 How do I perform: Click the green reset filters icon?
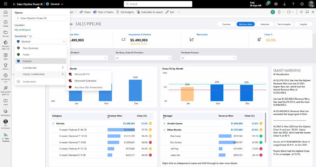(x=273, y=12)
